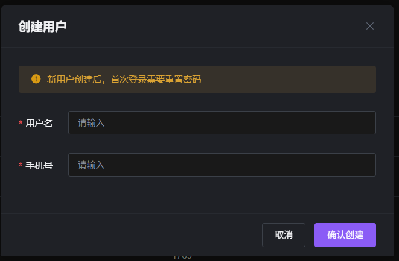
Task: Click blank space between 手机号 field and footer
Action: click(197, 195)
